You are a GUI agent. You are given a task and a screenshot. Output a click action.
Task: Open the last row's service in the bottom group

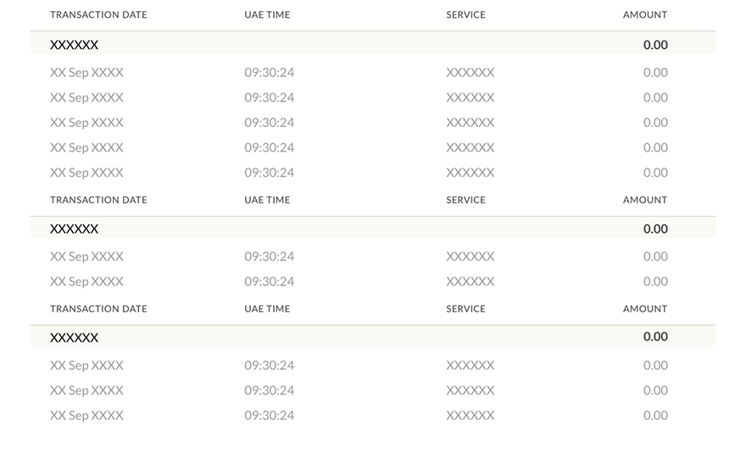click(470, 416)
